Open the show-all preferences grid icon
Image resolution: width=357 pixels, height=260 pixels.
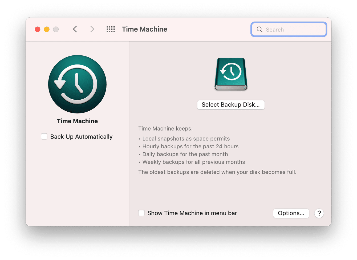111,29
